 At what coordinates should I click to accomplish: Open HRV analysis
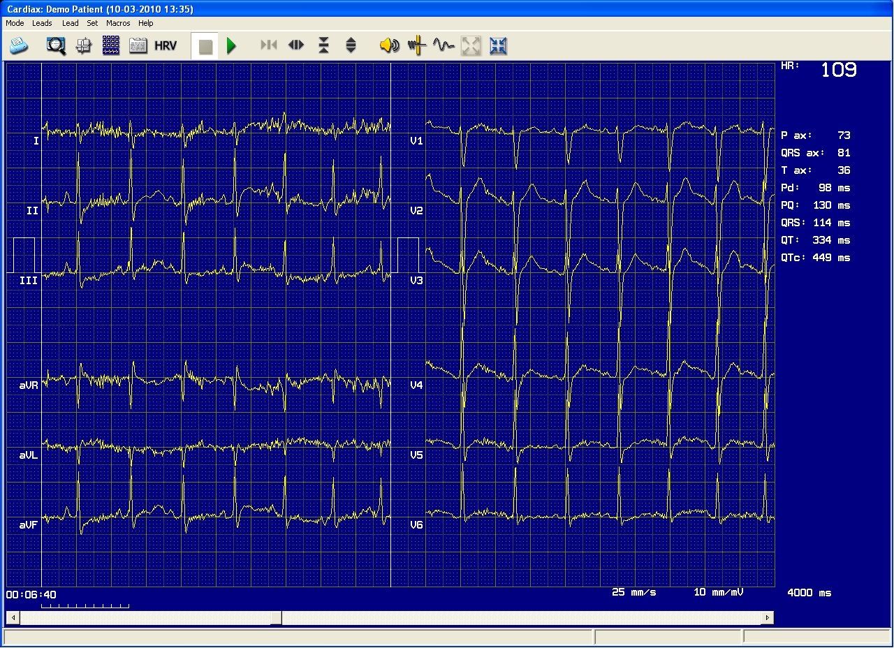coord(166,46)
